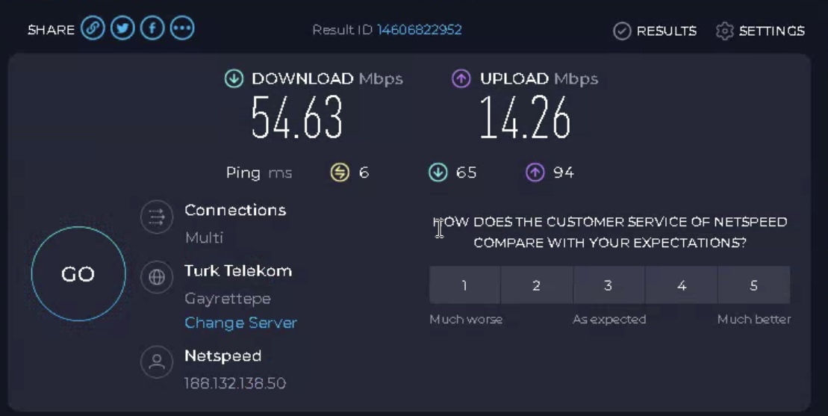Screen dimensions: 828x416
Task: Click the Change Server link
Action: (240, 323)
